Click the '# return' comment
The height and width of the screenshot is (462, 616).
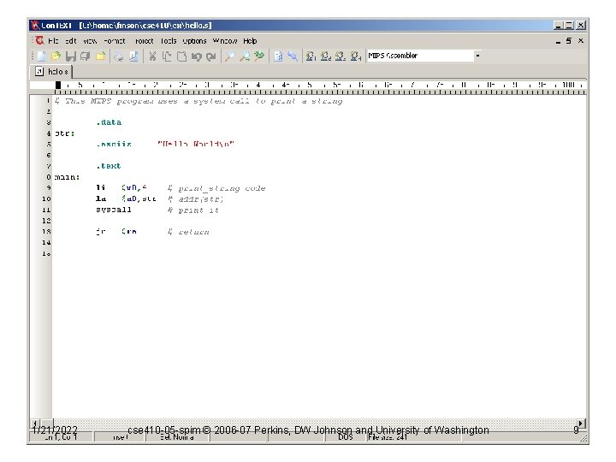(x=188, y=232)
